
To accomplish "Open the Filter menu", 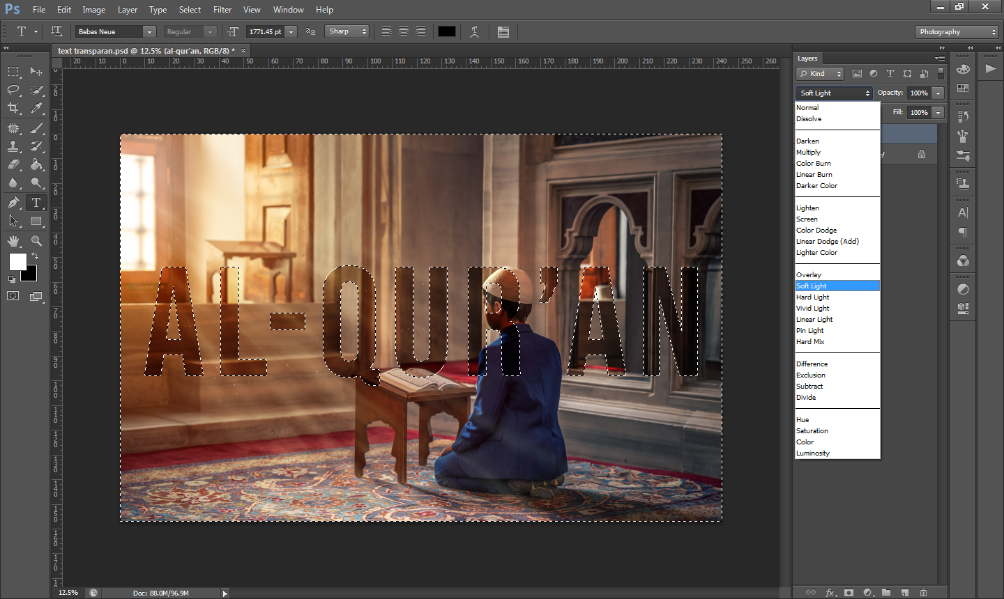I will 222,10.
